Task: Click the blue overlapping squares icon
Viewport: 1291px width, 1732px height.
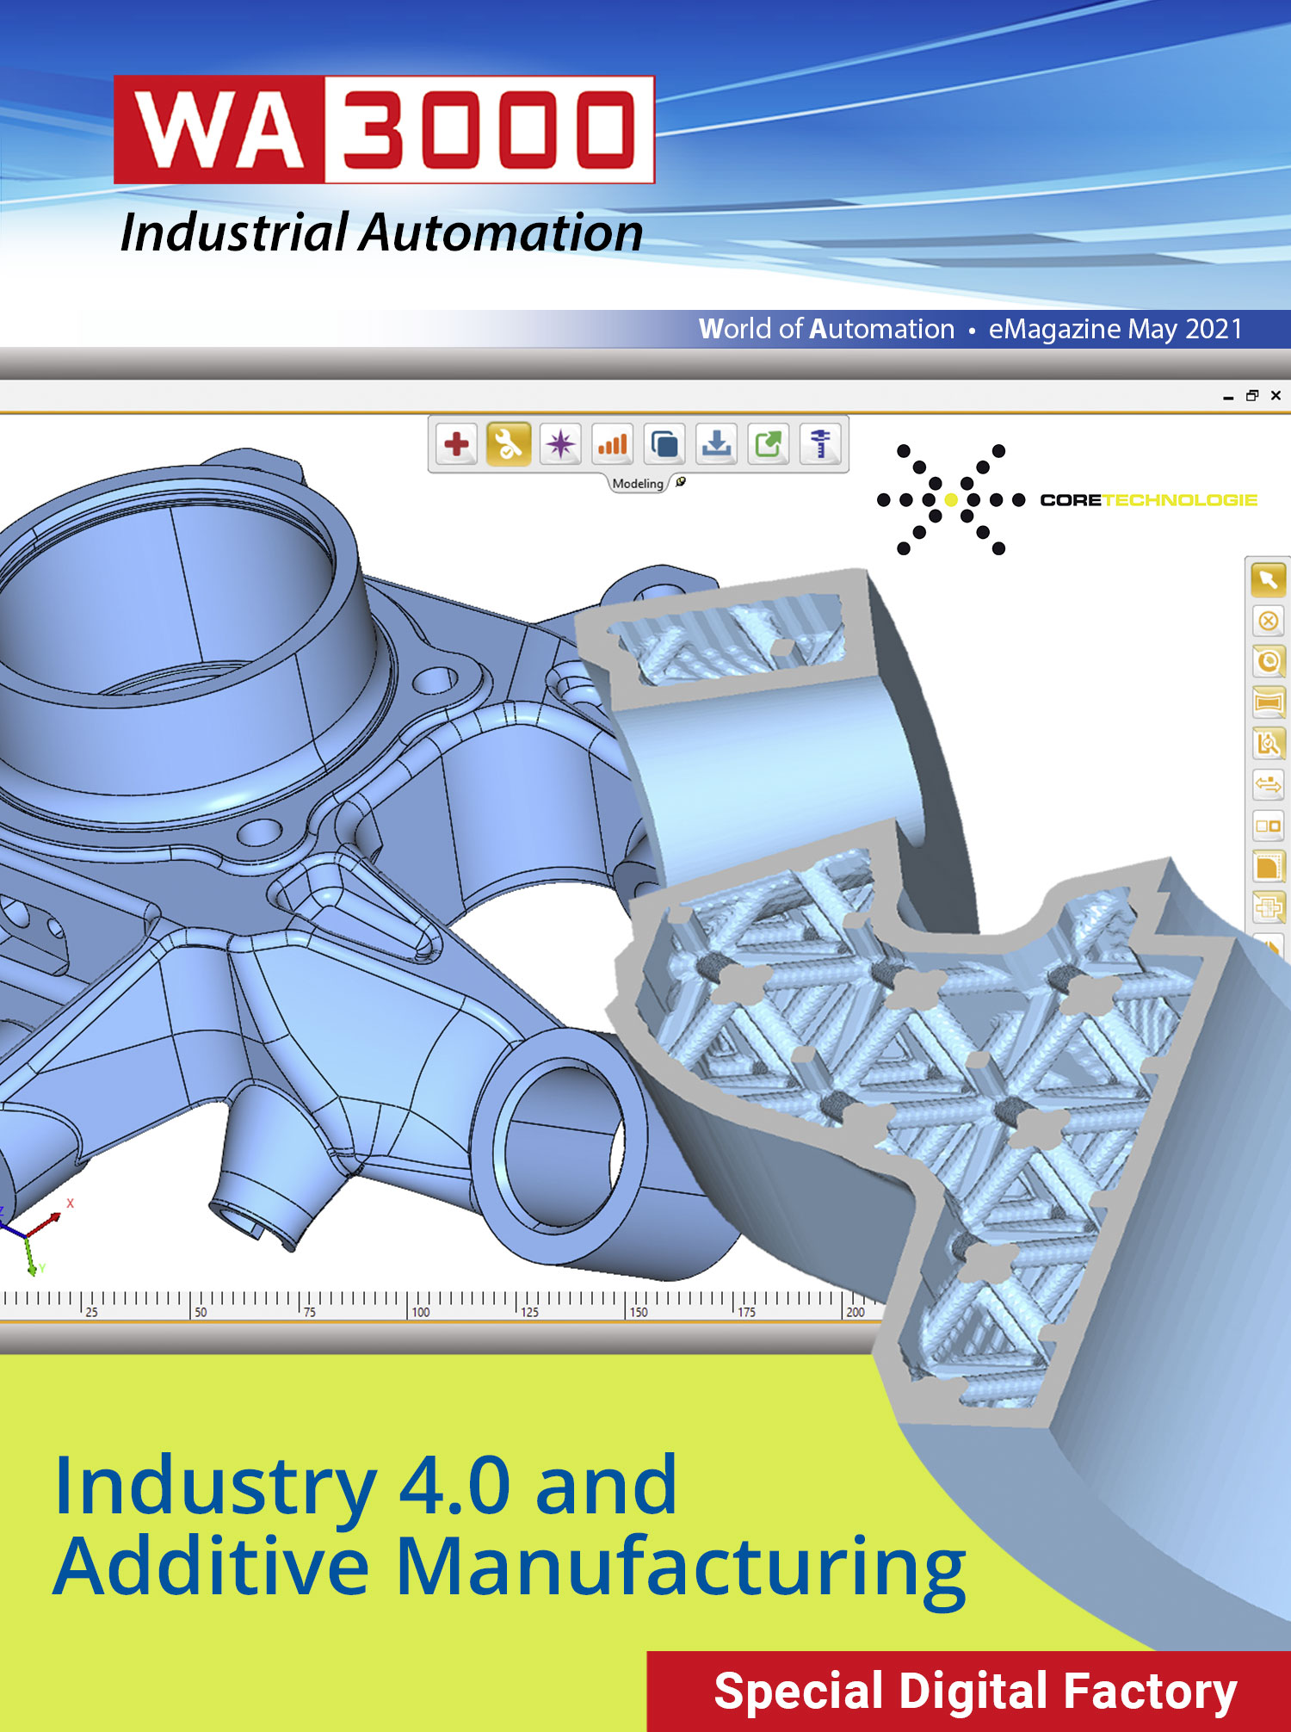Action: 664,444
